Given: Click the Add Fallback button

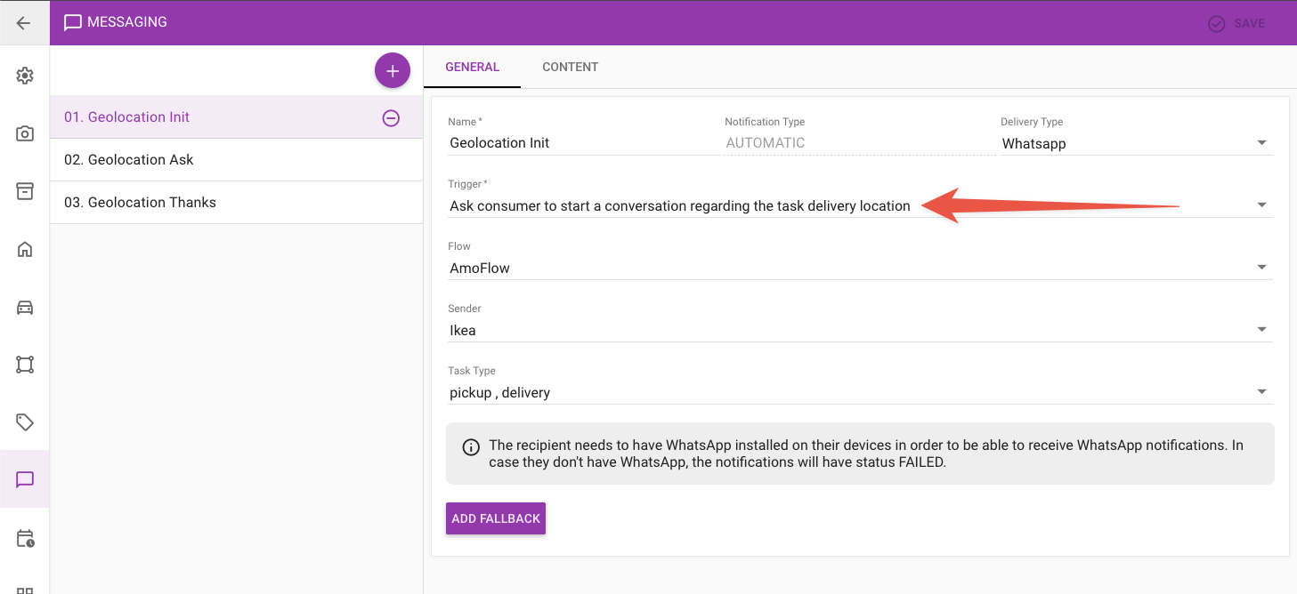Looking at the screenshot, I should pyautogui.click(x=496, y=518).
